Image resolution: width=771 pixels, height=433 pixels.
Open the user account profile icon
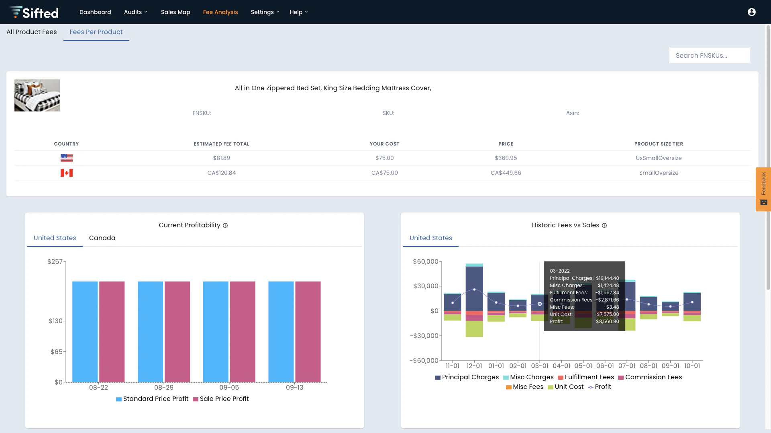click(x=751, y=12)
